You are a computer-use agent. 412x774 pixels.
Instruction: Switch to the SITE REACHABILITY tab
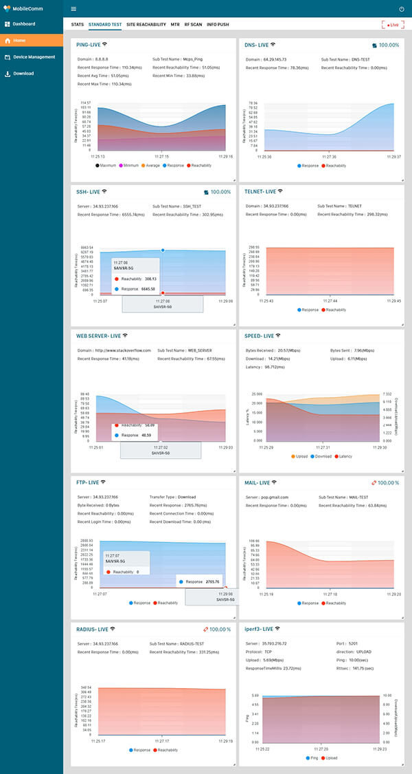coord(146,24)
